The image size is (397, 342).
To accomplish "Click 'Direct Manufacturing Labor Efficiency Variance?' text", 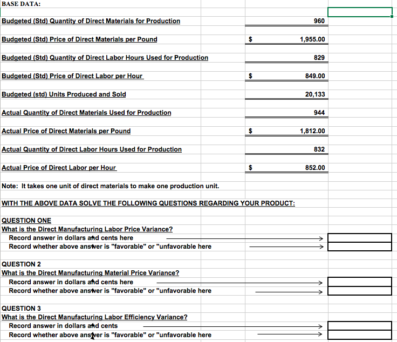I will 113,317.
